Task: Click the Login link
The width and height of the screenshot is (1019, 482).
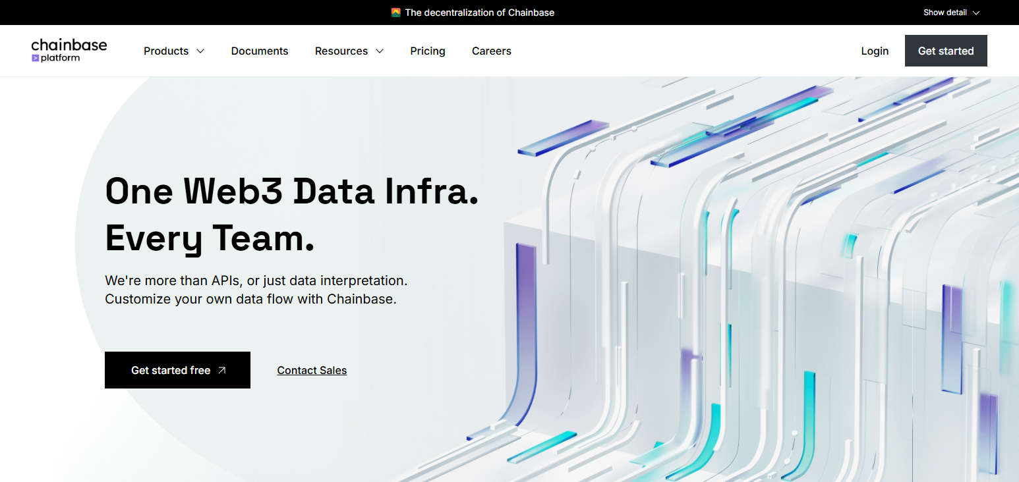Action: tap(875, 51)
